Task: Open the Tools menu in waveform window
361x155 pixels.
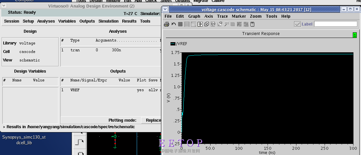Action: [x=271, y=16]
